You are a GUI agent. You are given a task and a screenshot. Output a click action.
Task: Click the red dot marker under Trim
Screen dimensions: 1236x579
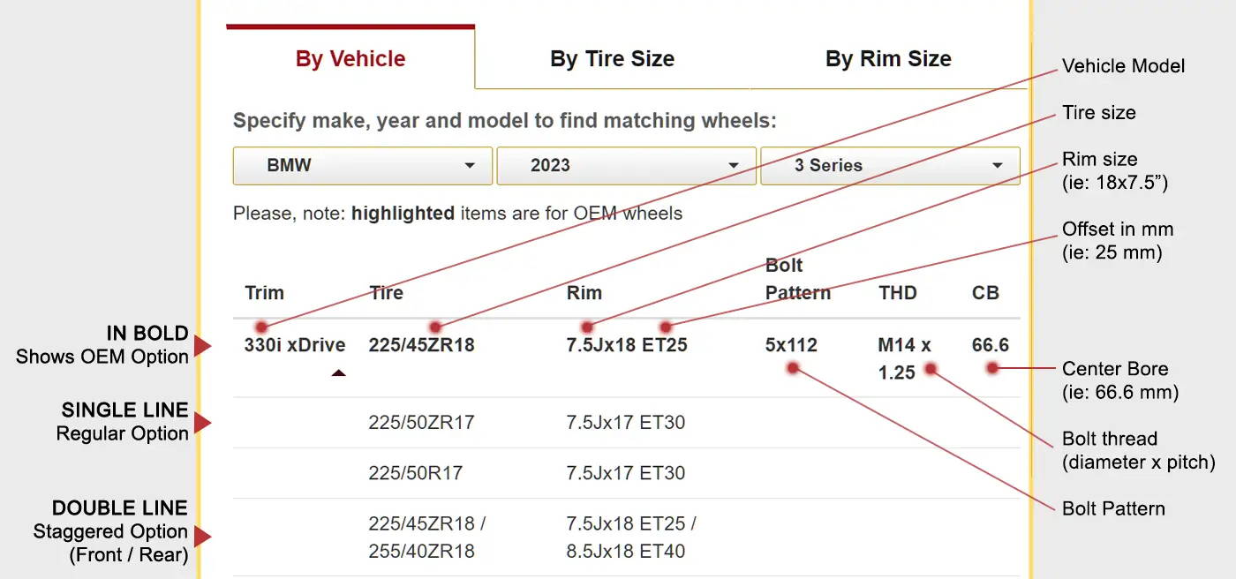tap(261, 327)
